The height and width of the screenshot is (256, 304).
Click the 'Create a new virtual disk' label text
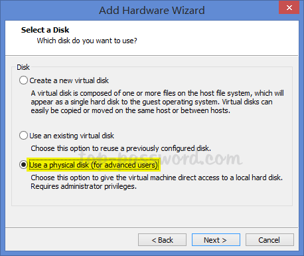69,80
